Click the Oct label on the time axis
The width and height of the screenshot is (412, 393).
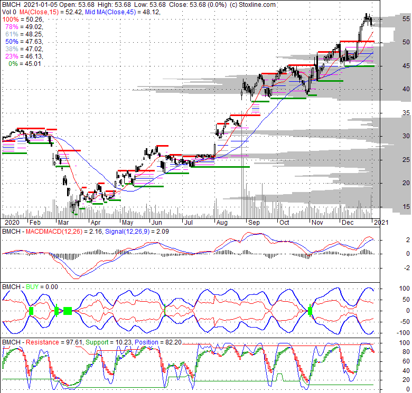[284, 223]
